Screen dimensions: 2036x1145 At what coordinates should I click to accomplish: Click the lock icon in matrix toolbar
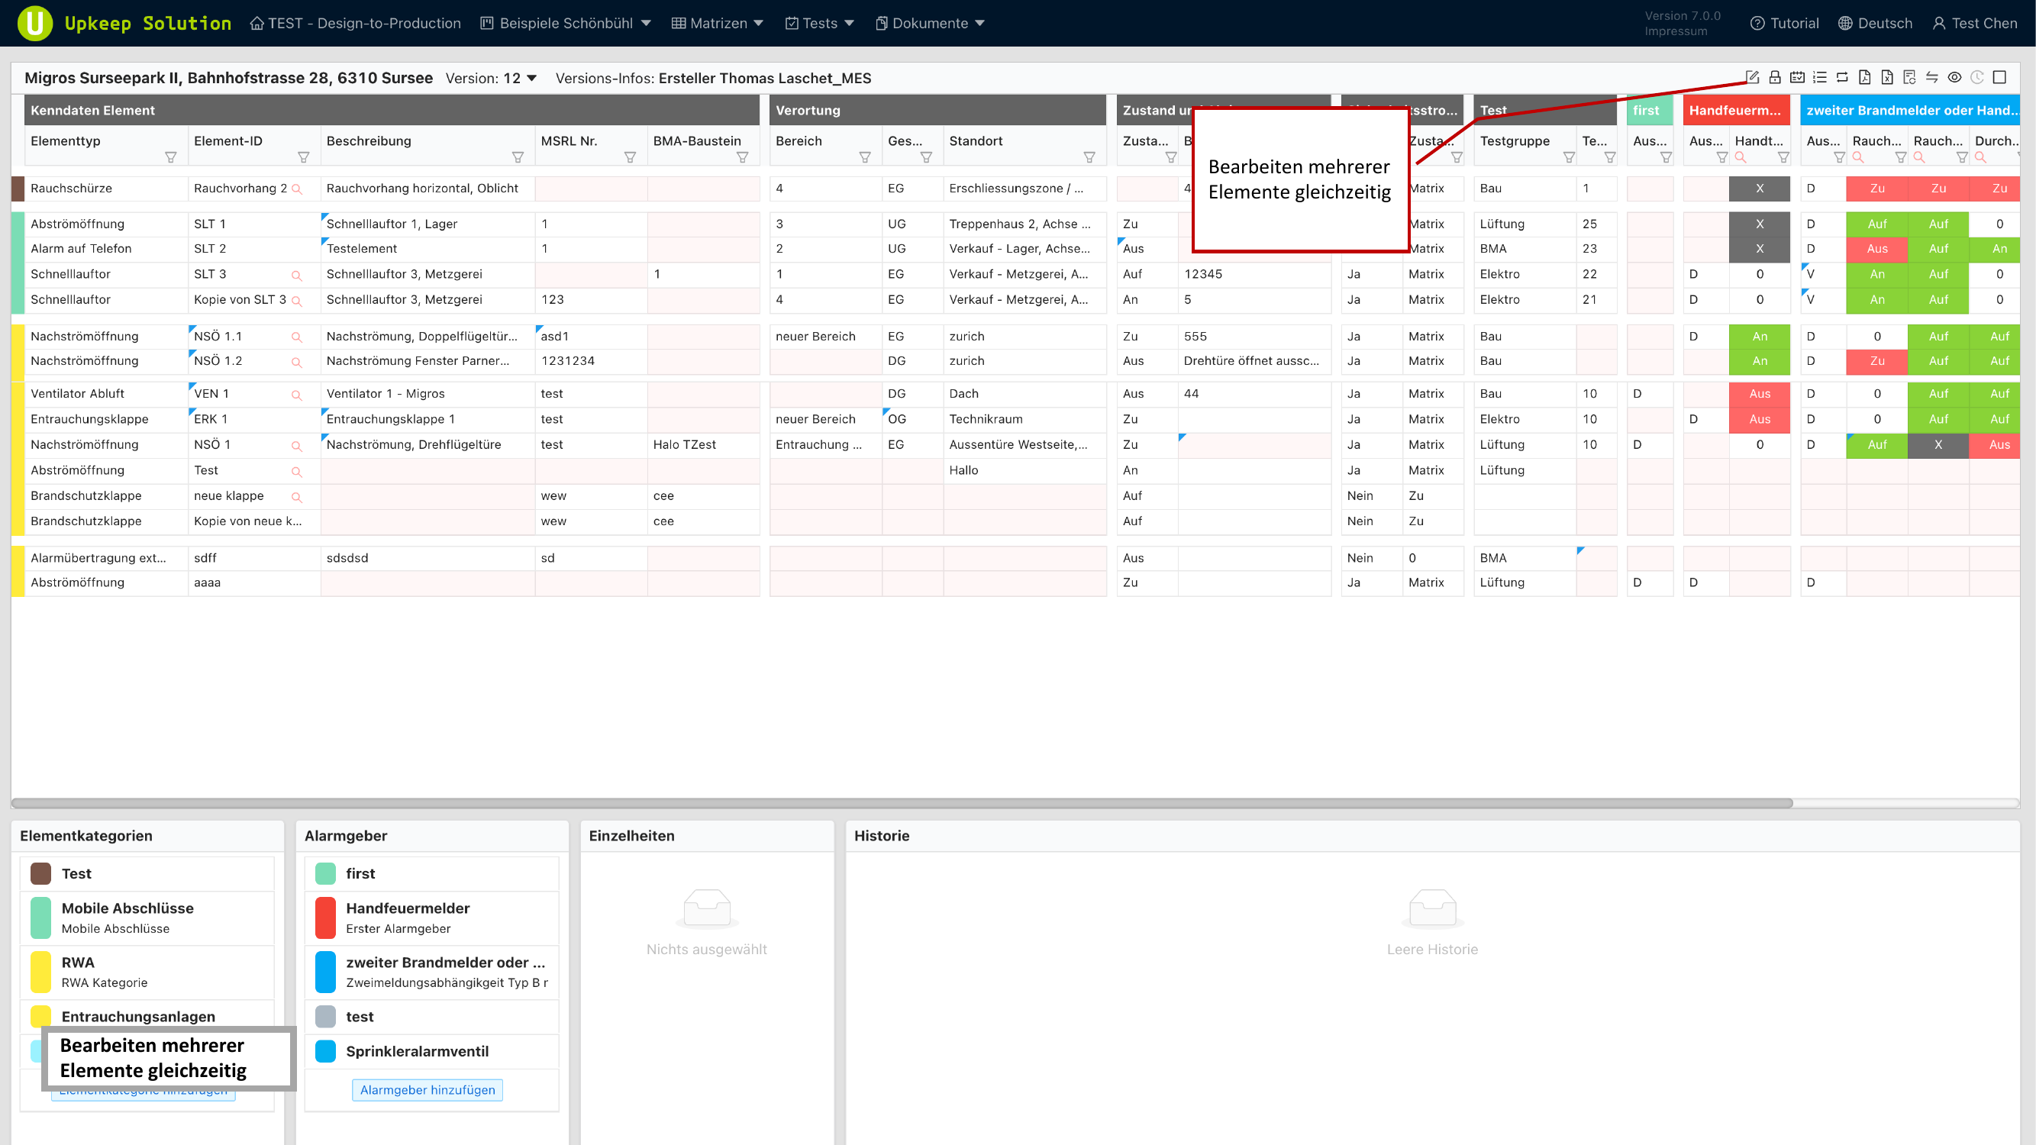pyautogui.click(x=1774, y=77)
